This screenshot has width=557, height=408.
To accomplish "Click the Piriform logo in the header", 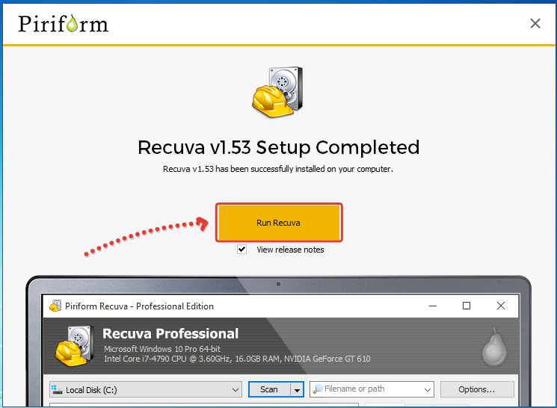I will pyautogui.click(x=64, y=23).
